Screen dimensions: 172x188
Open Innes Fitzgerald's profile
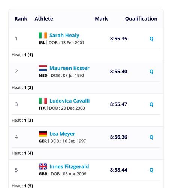coord(69,167)
